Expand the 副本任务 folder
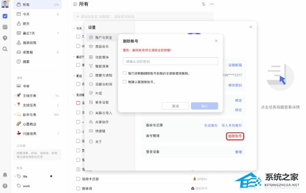Screen dimensions: 306x193 [x=15, y=115]
